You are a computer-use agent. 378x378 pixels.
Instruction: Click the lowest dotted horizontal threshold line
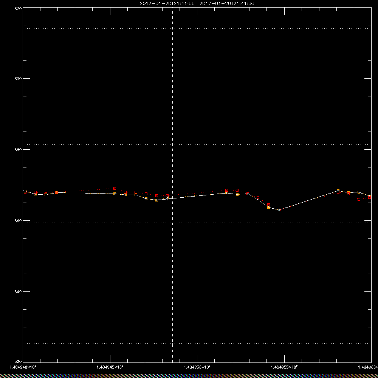point(197,343)
